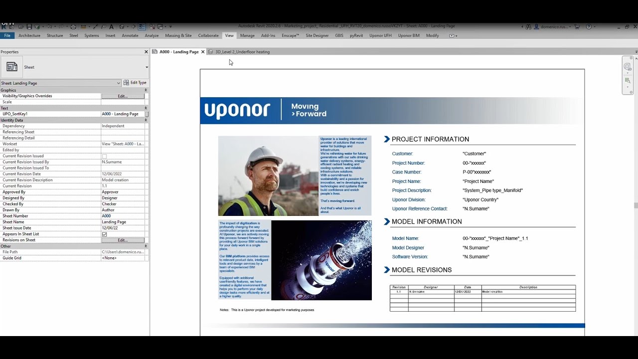Open the pyRevit ribbon tab
Screen dimensions: 638x359
[x=356, y=36]
